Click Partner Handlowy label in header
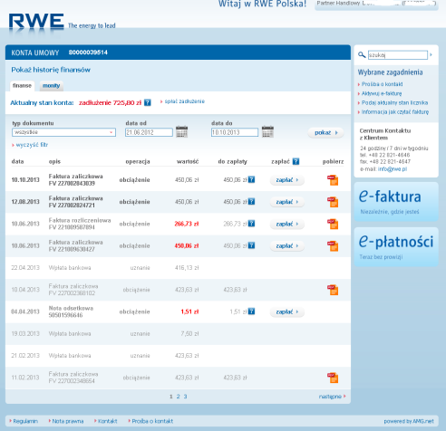446x431 pixels. point(338,4)
